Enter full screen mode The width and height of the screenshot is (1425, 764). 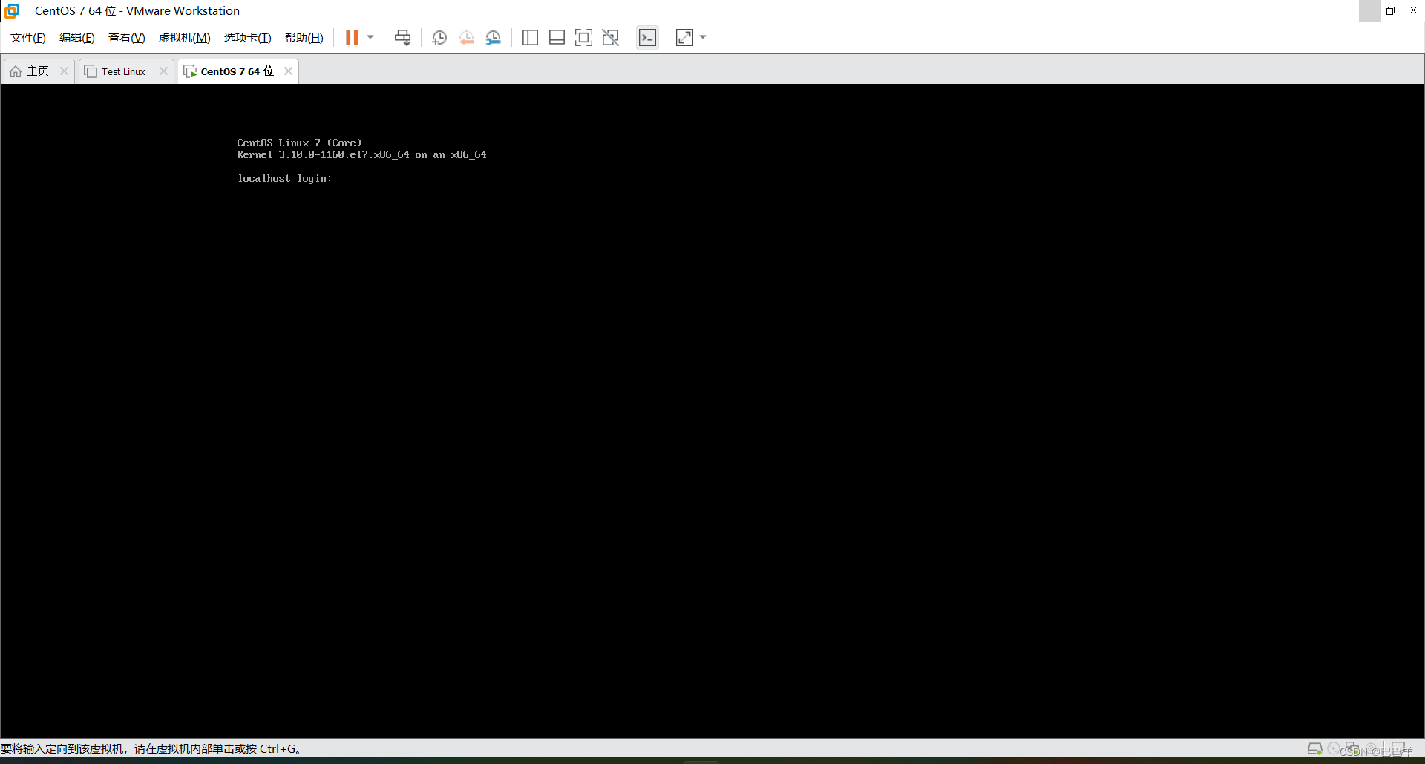(583, 37)
